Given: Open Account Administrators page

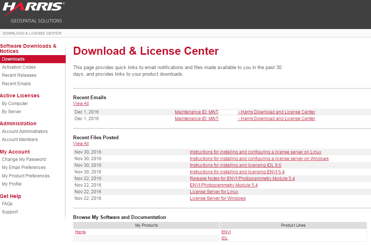Looking at the screenshot, I should click(25, 131).
